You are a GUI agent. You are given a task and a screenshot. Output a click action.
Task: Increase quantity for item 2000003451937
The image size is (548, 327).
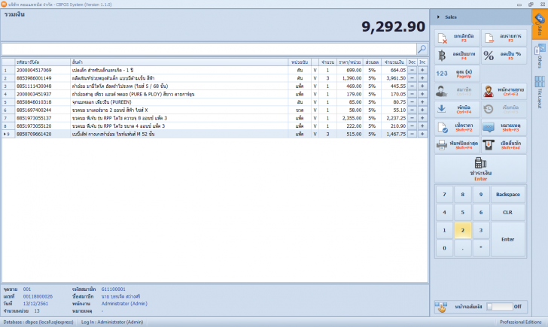(x=422, y=94)
